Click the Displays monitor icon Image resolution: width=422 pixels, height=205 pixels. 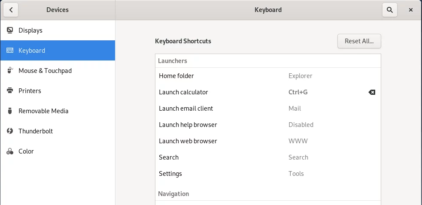(x=10, y=30)
